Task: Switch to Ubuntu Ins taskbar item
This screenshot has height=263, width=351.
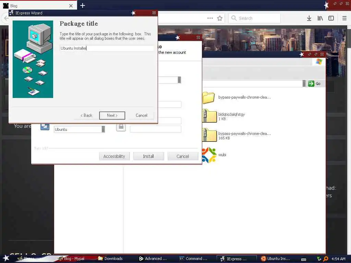Action: pyautogui.click(x=275, y=259)
